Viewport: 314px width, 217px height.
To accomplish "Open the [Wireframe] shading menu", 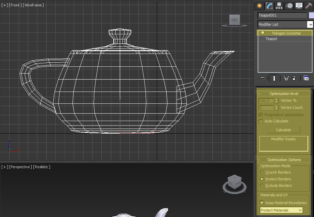I will (x=33, y=5).
